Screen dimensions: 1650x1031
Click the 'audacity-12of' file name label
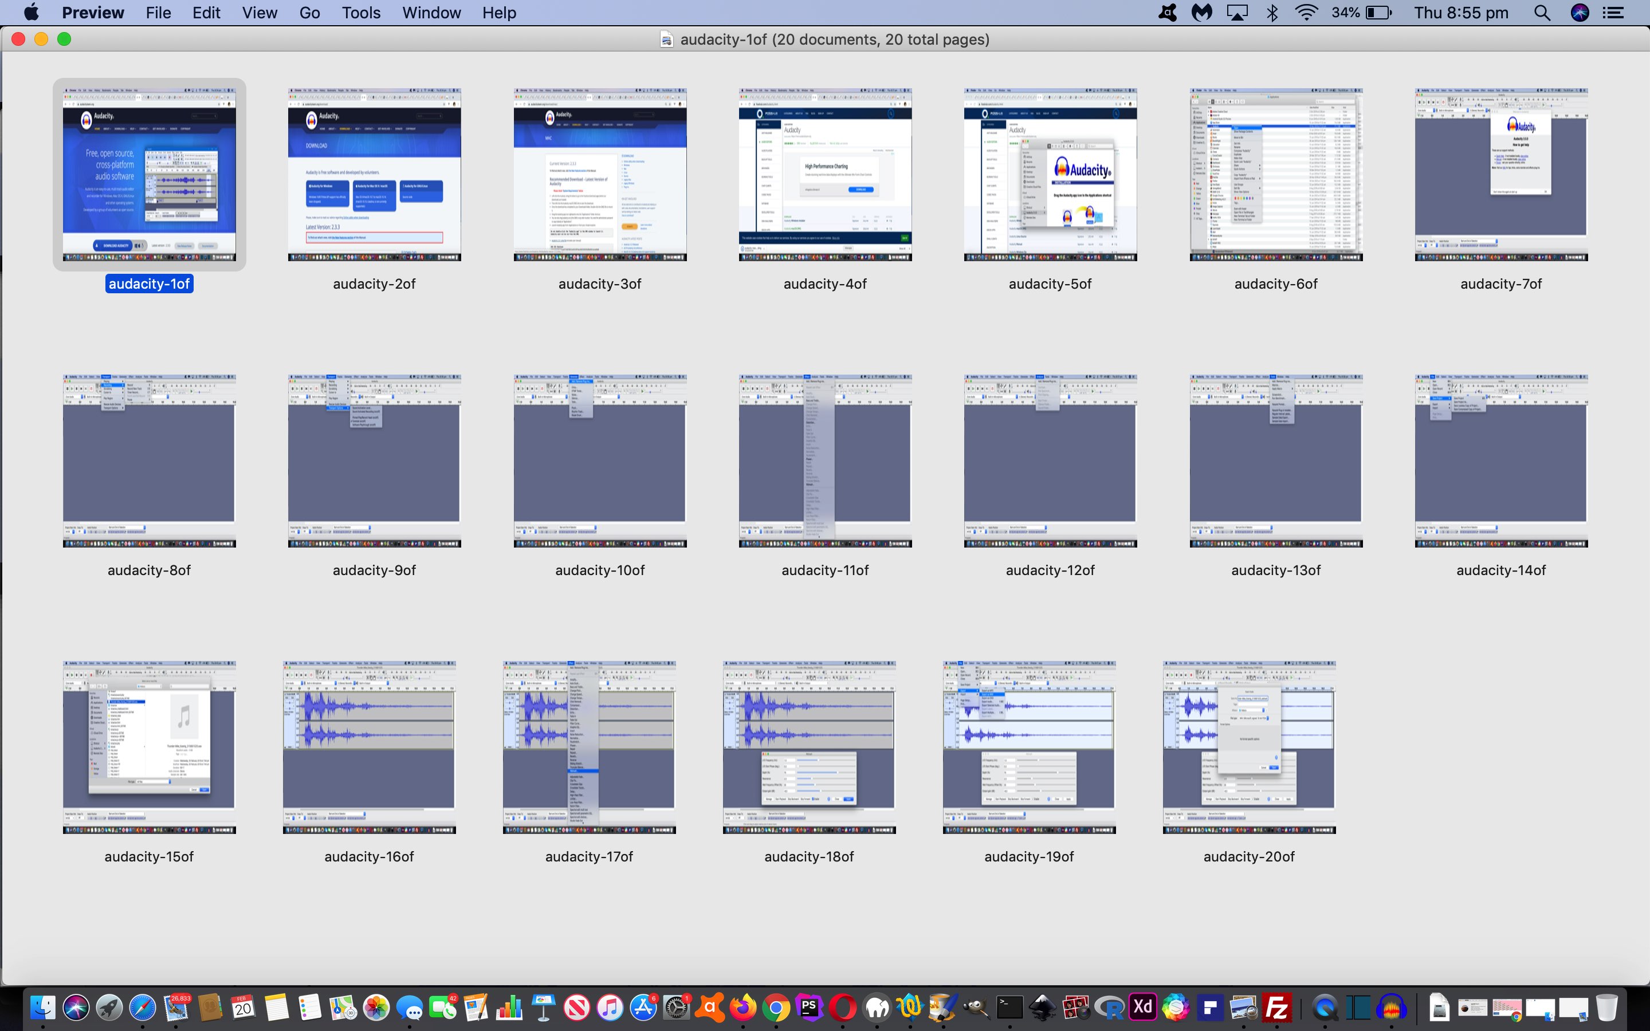(1051, 570)
